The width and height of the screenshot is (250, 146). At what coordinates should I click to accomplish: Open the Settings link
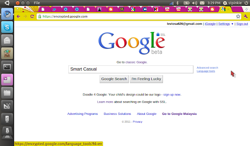(224, 24)
